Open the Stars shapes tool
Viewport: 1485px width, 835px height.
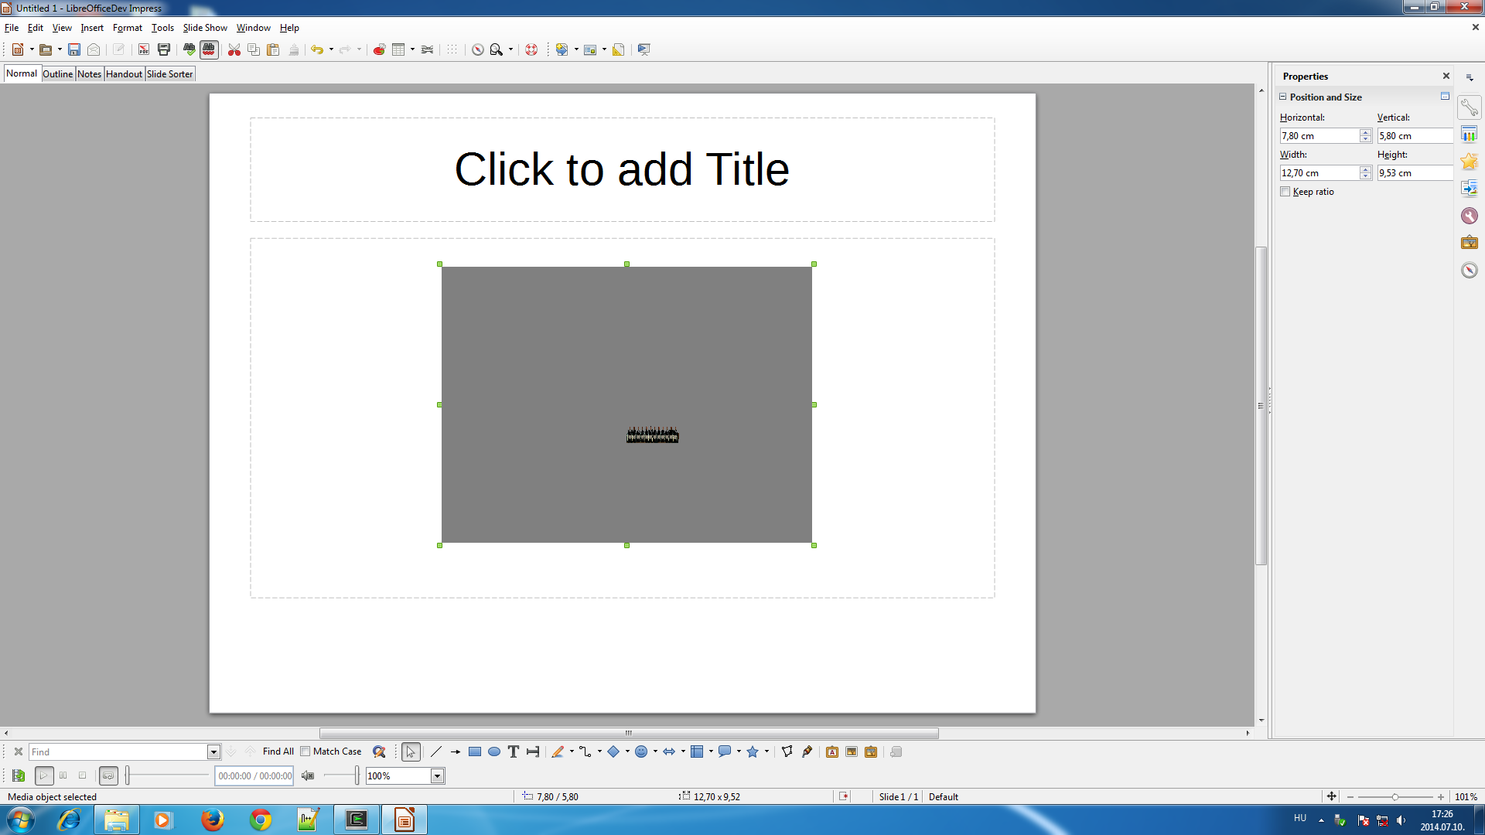point(753,751)
